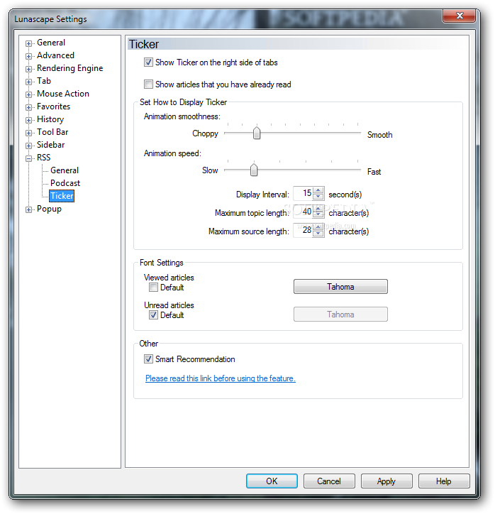Expand the History node
The height and width of the screenshot is (514, 495).
pos(29,120)
